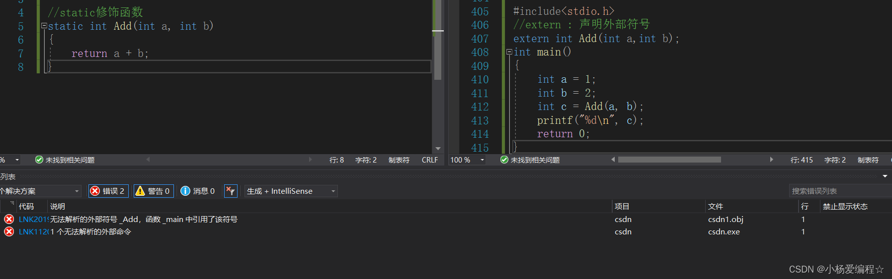The image size is (892, 279).
Task: Click left editor no-issues status check icon
Action: point(39,160)
